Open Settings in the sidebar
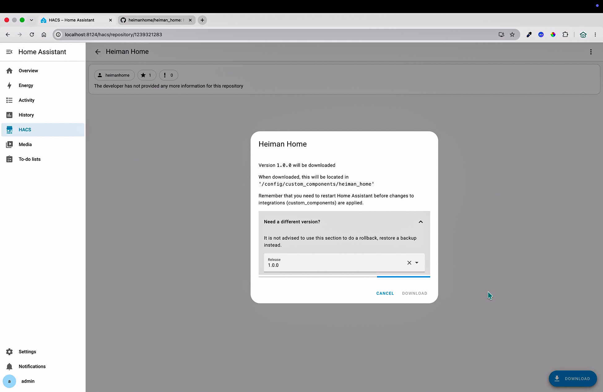Viewport: 603px width, 392px height. [43, 352]
